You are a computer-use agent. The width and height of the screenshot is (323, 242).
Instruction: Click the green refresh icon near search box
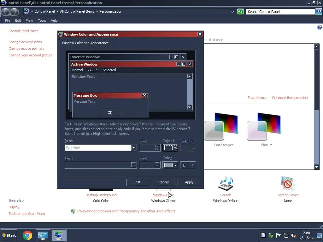[240, 12]
